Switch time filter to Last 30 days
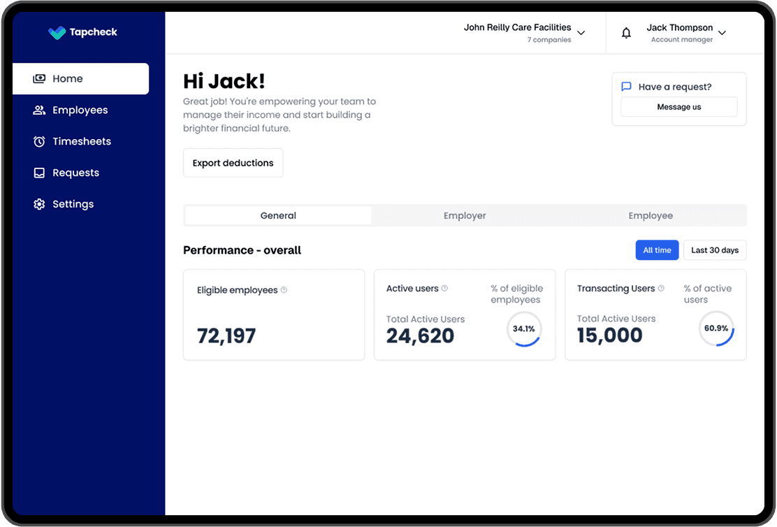 [x=714, y=250]
